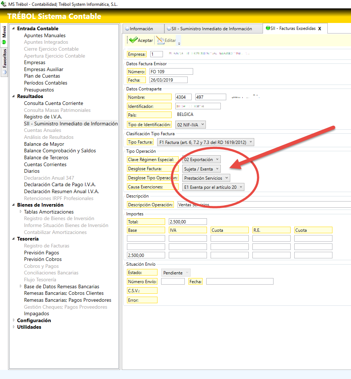Open Apuntes Manuales in the menu tree
The image size is (351, 379).
(45, 35)
